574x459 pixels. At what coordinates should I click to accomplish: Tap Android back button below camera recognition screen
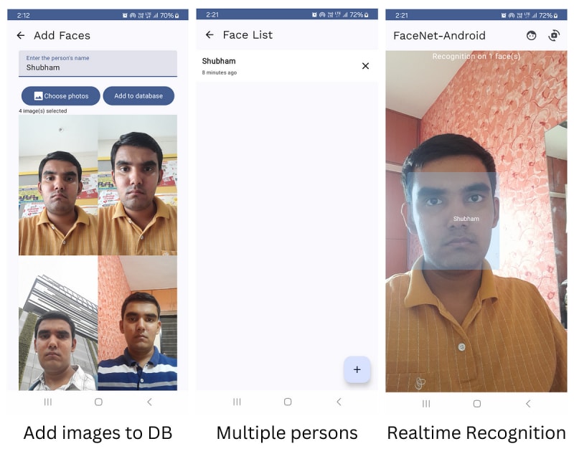(x=528, y=404)
